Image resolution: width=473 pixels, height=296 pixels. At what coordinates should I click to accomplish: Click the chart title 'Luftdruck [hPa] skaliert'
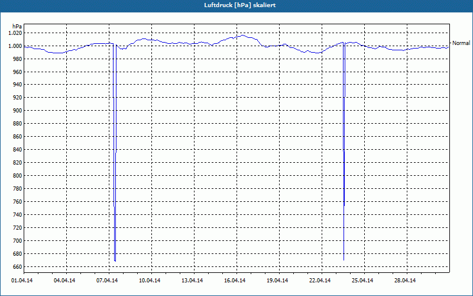click(240, 5)
